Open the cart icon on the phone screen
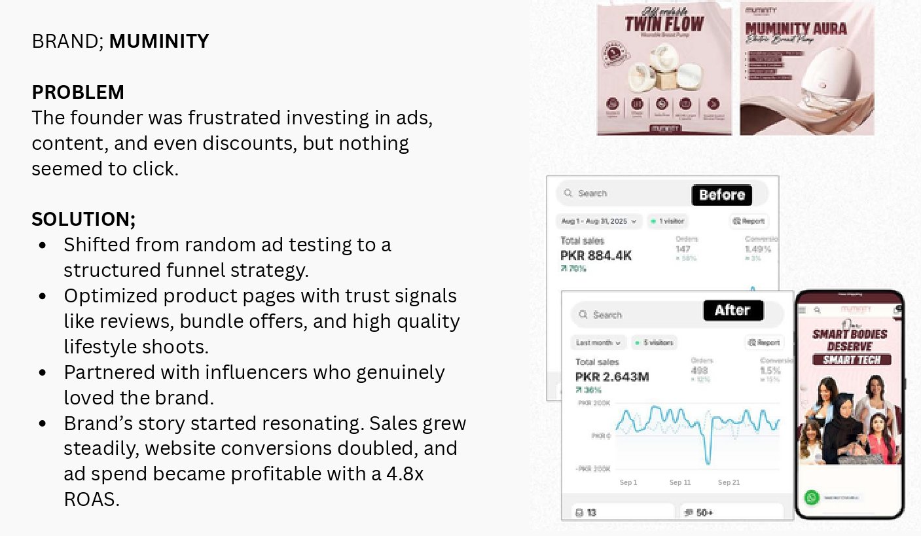Screen dimensions: 921x536 tap(896, 309)
